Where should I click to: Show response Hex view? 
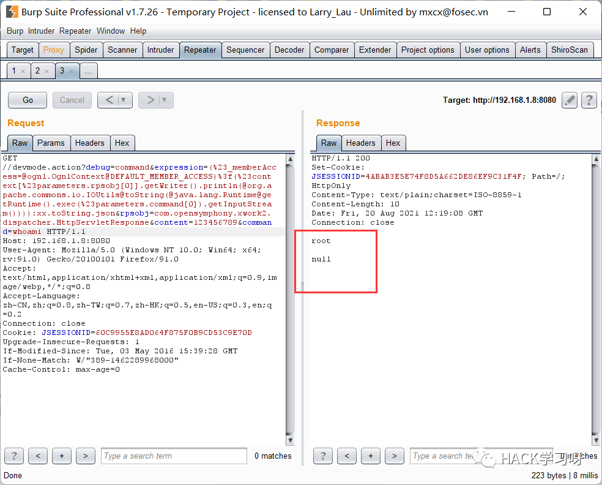click(x=393, y=143)
